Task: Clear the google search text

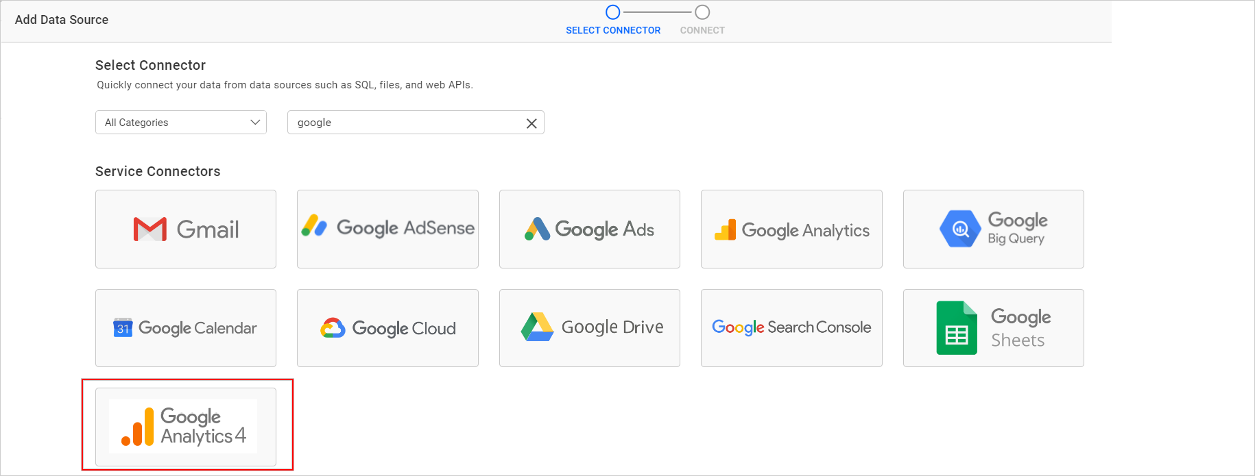Action: pyautogui.click(x=531, y=123)
